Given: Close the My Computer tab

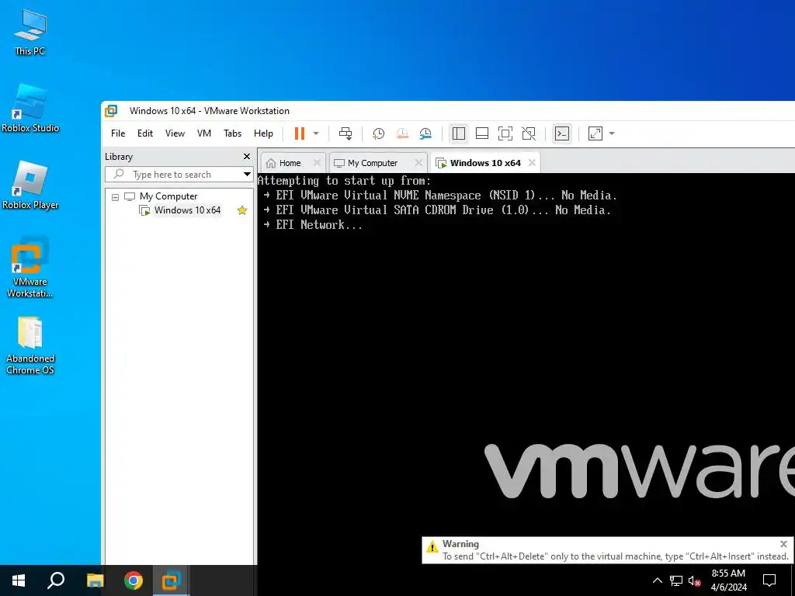Looking at the screenshot, I should click(x=418, y=163).
